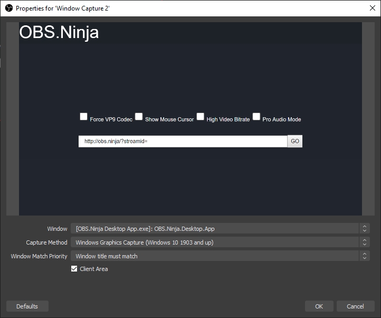The image size is (381, 318).
Task: Toggle the Show Mouse Cursor checkbox
Action: click(x=139, y=117)
